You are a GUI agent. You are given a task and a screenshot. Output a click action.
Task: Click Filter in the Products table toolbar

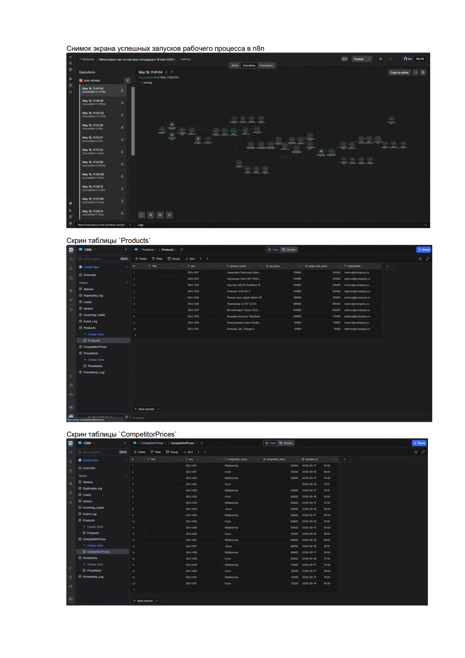(x=157, y=259)
